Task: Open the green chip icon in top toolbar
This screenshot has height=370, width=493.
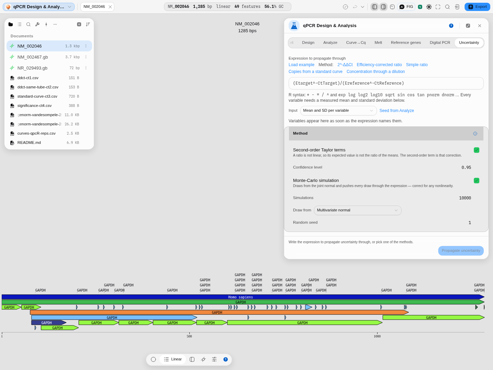Action: tap(420, 7)
